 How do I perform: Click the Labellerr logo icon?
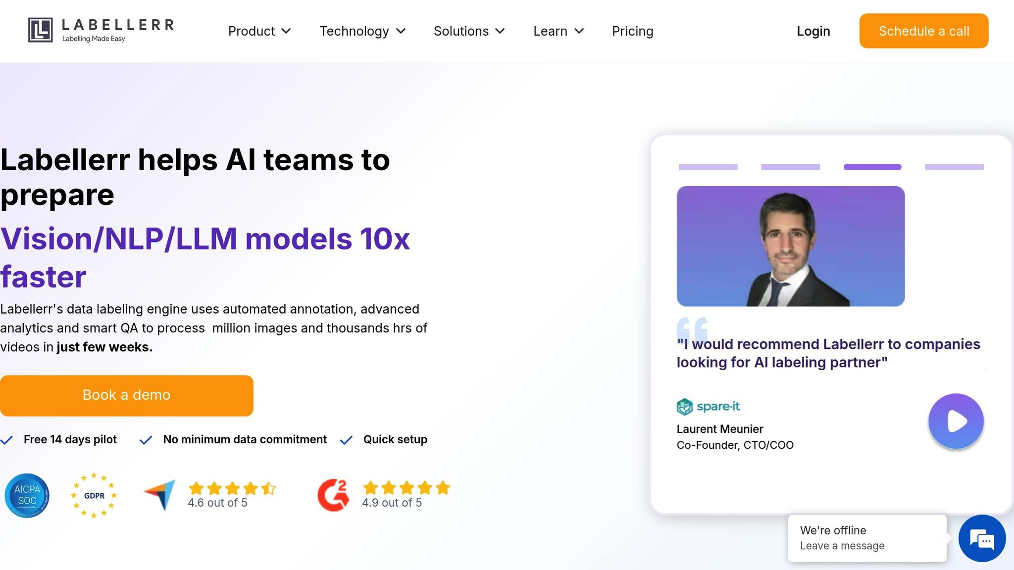pos(40,30)
